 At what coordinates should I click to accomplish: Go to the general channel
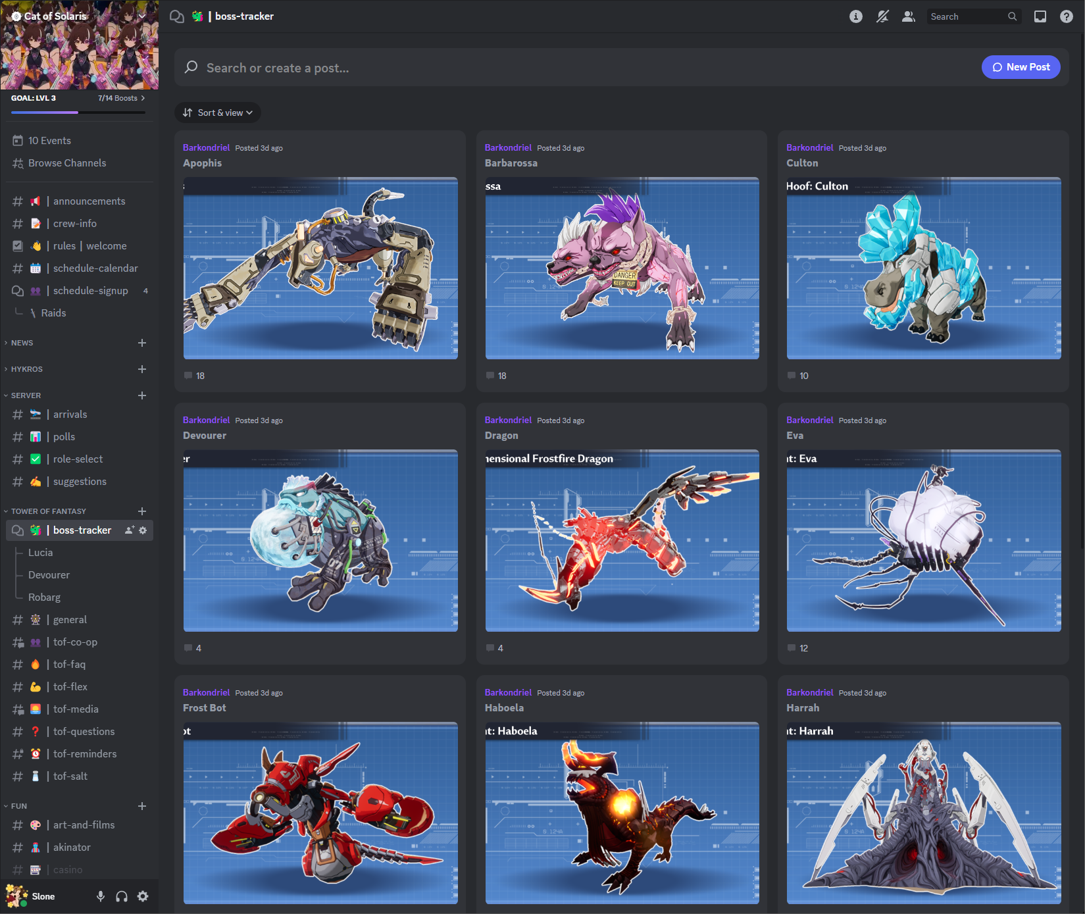(80, 620)
